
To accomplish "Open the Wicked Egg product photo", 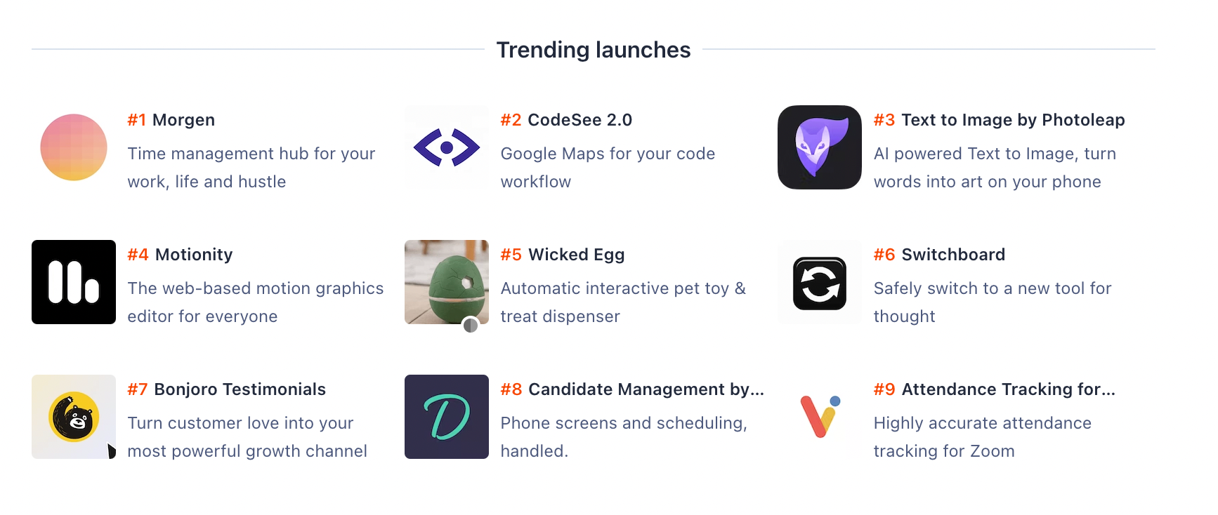I will [x=447, y=282].
